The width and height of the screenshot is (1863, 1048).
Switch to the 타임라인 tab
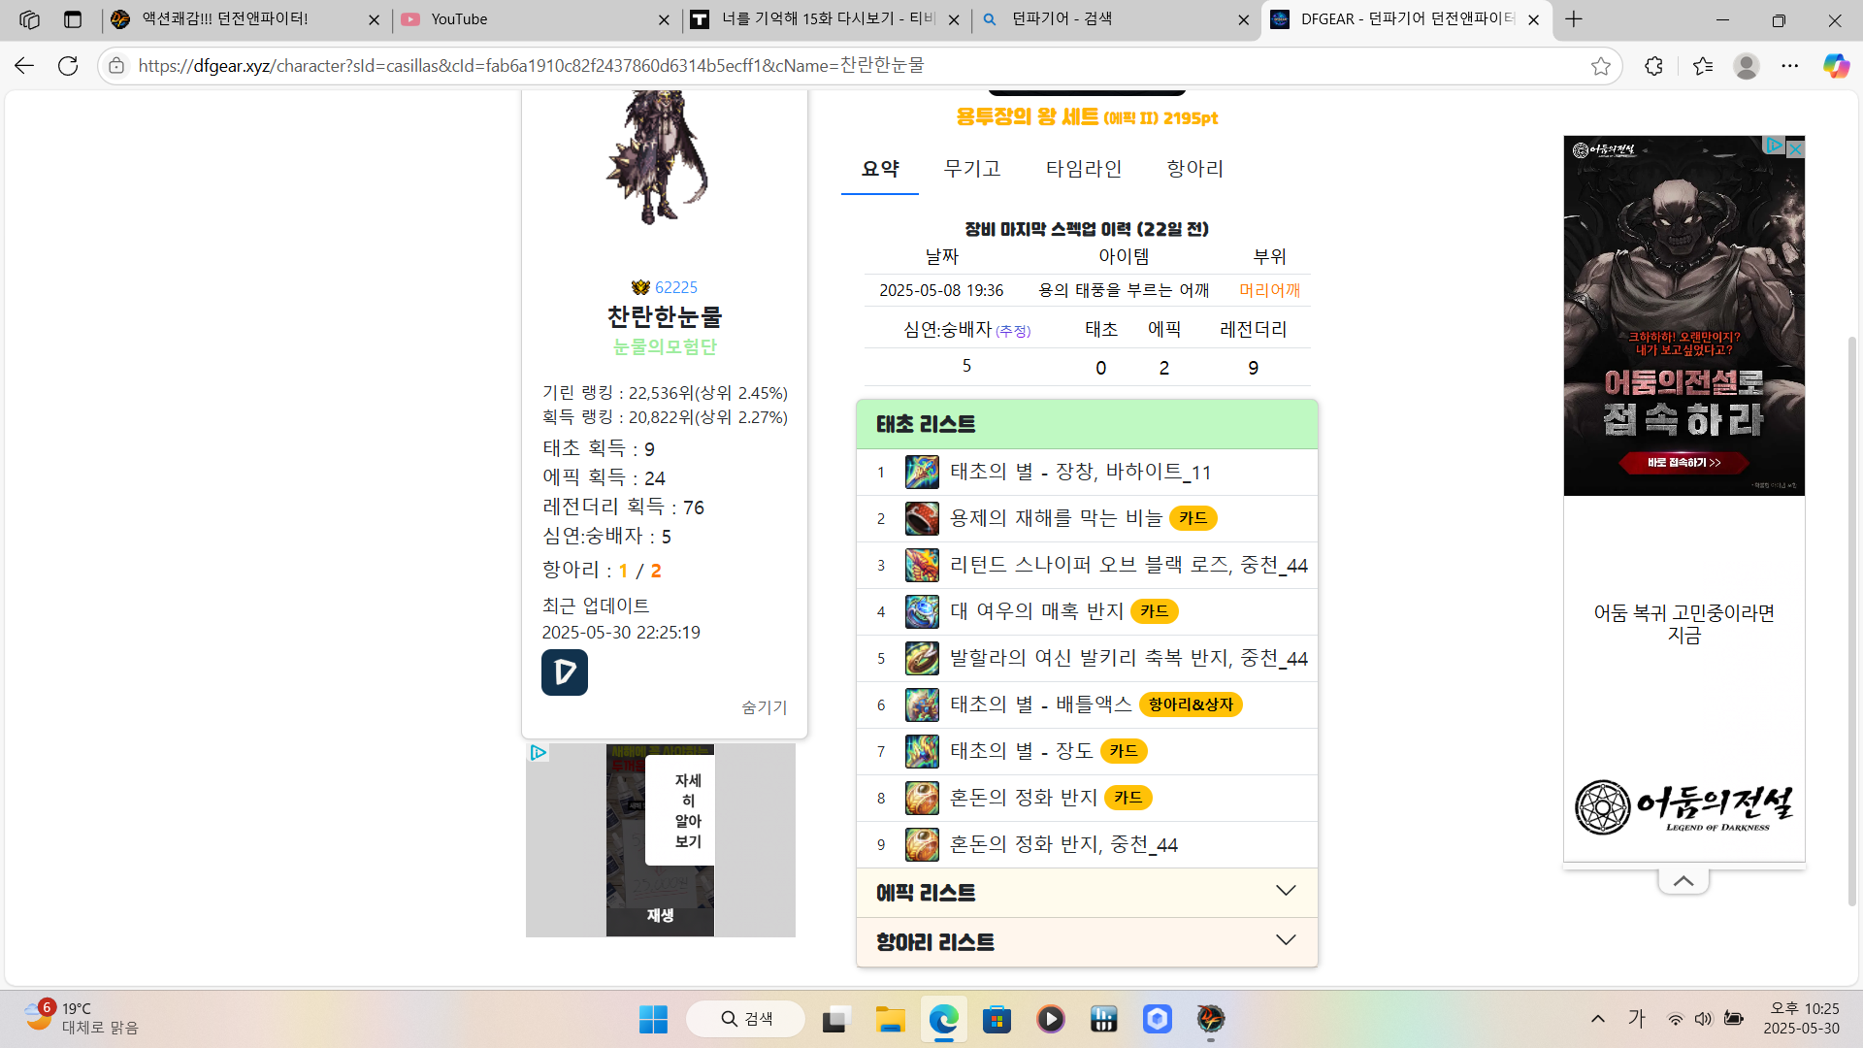tap(1083, 169)
